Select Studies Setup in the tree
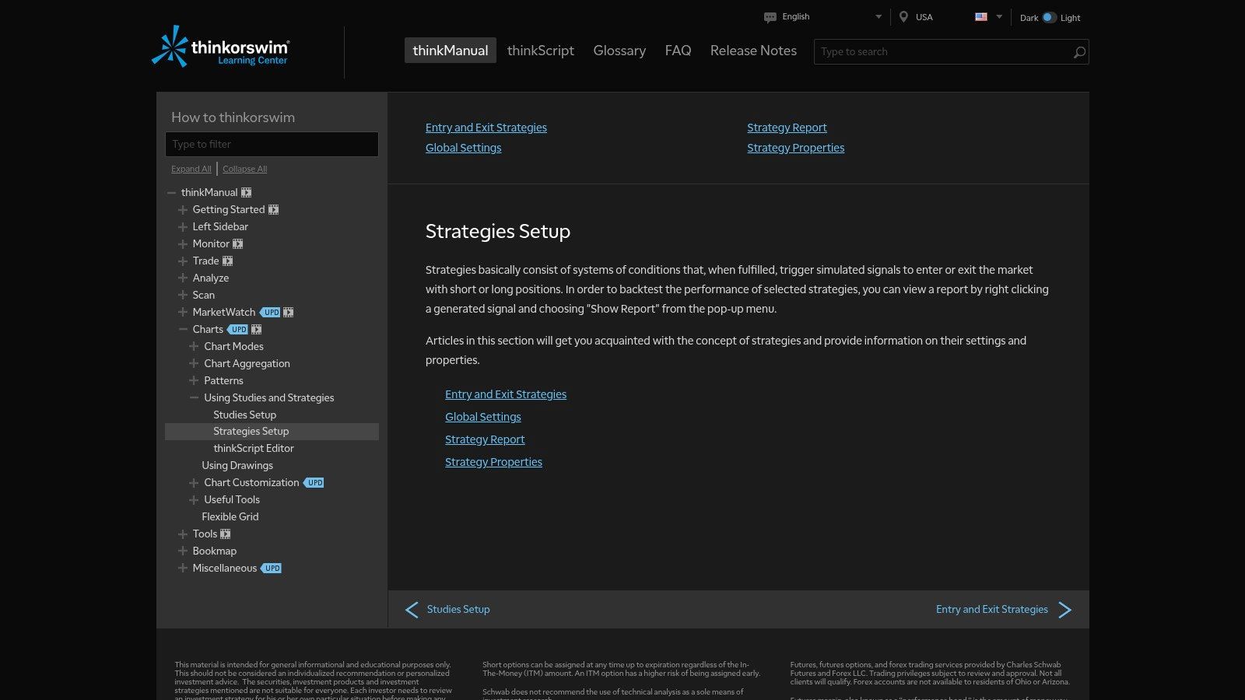This screenshot has height=700, width=1245. (x=244, y=415)
